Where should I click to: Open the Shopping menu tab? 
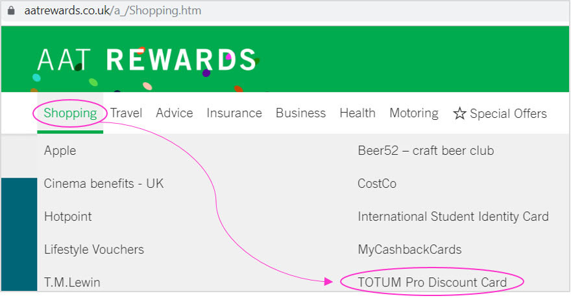tap(70, 113)
